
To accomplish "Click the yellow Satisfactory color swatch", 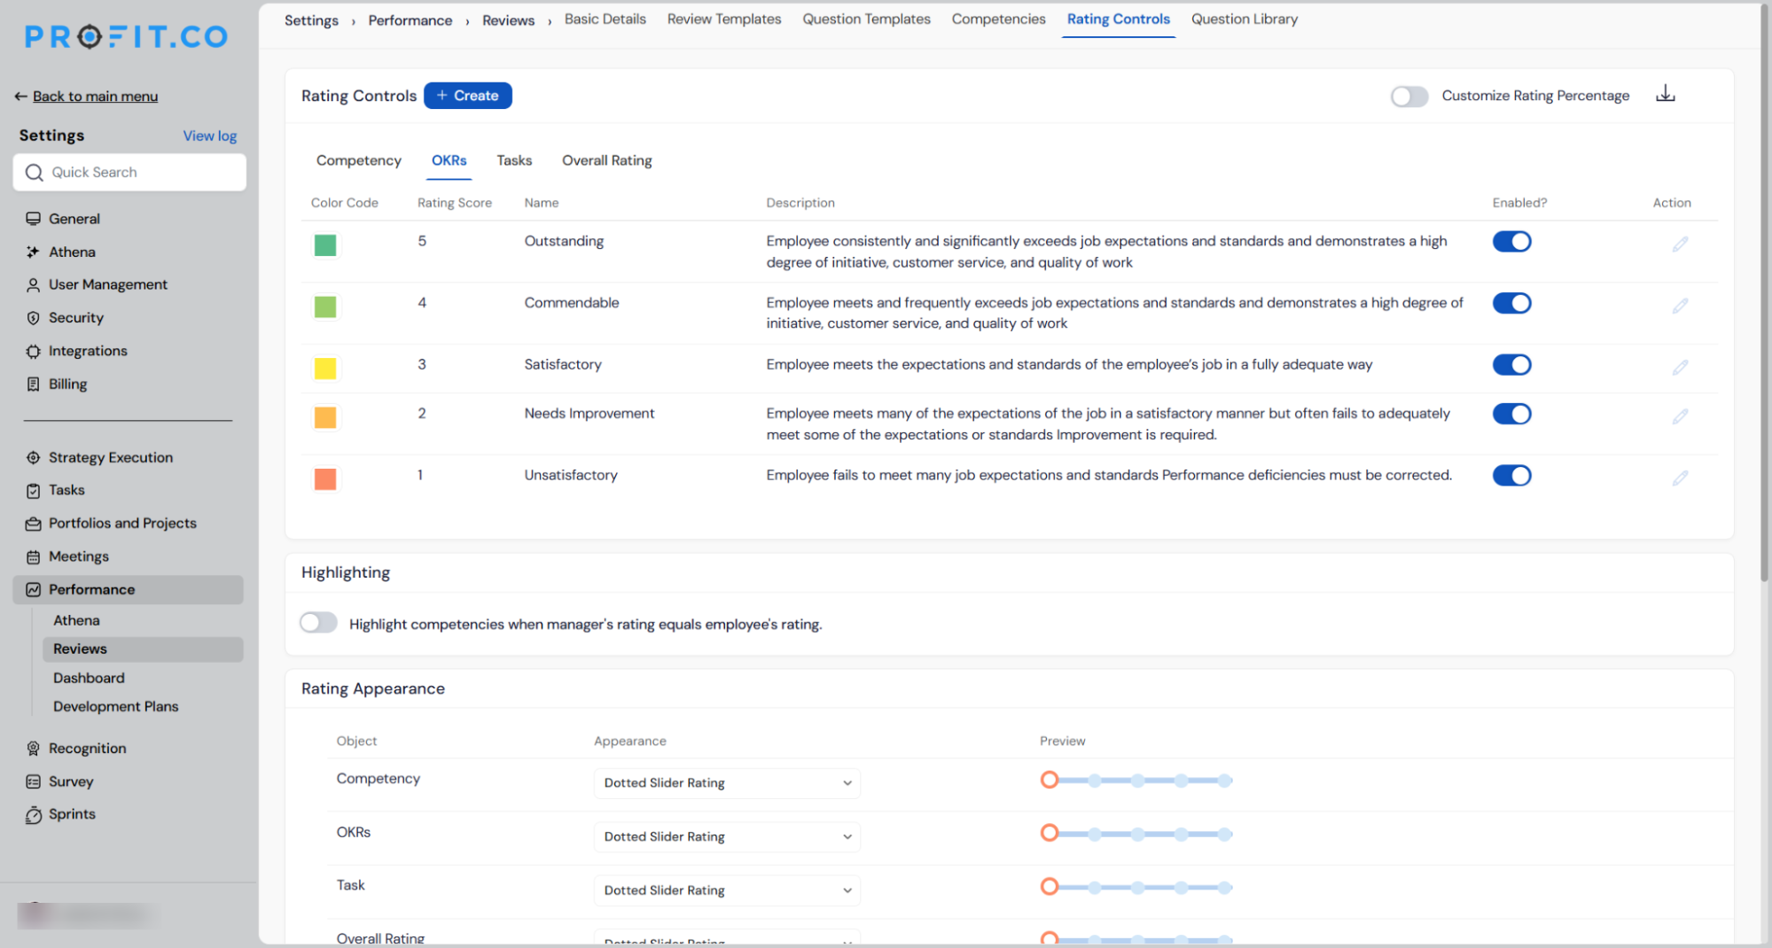I will pyautogui.click(x=325, y=368).
